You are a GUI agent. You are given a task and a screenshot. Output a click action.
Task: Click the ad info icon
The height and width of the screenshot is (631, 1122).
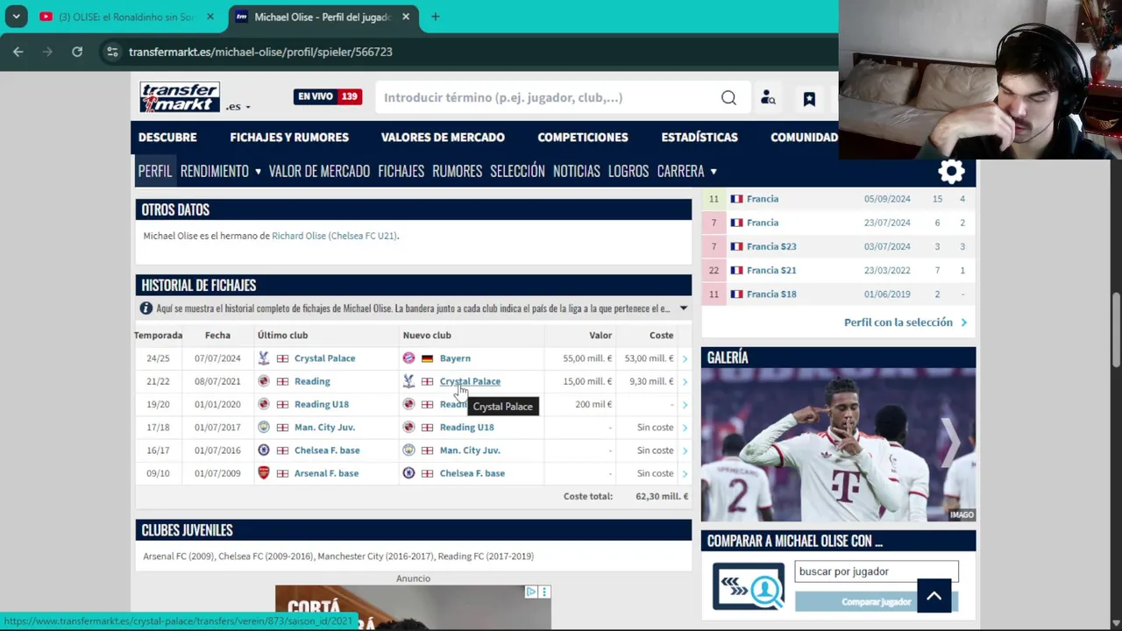(531, 592)
